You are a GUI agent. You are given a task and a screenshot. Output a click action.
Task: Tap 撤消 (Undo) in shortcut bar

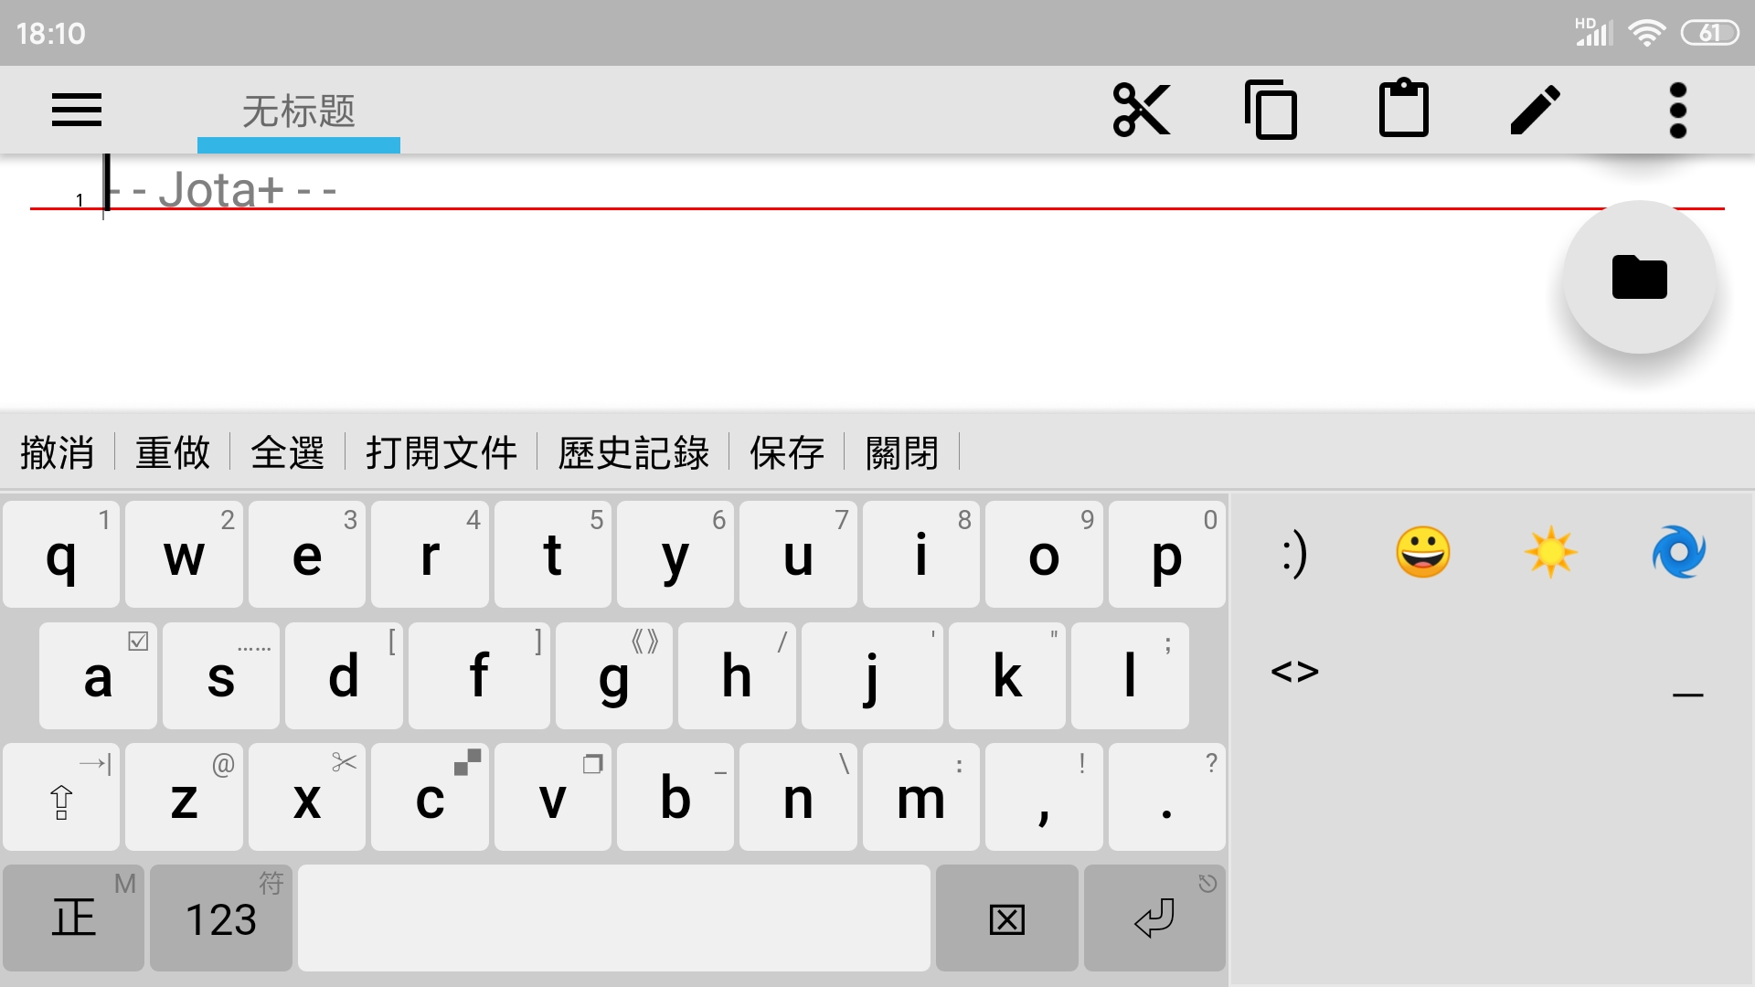pos(58,452)
